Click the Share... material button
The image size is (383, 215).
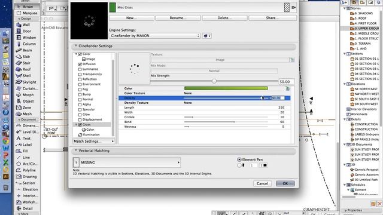click(273, 18)
